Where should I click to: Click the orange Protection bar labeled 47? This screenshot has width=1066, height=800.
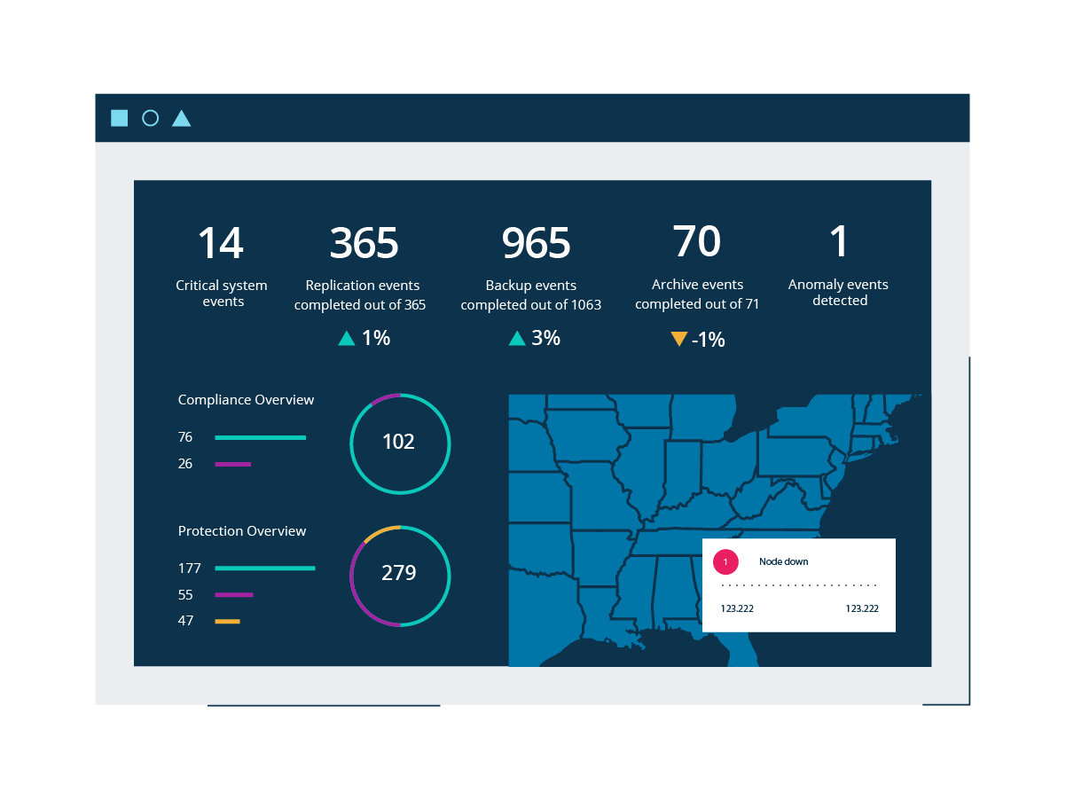pos(227,622)
